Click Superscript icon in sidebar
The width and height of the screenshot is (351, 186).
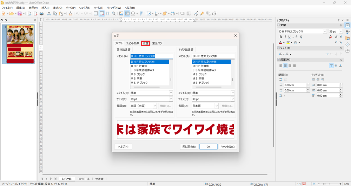coord(336,42)
